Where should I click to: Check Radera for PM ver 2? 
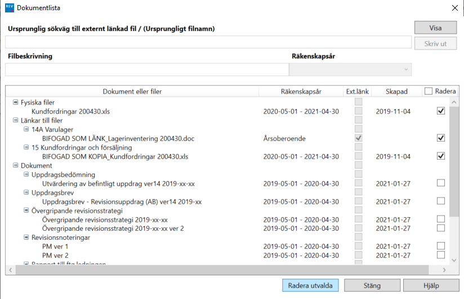point(440,255)
